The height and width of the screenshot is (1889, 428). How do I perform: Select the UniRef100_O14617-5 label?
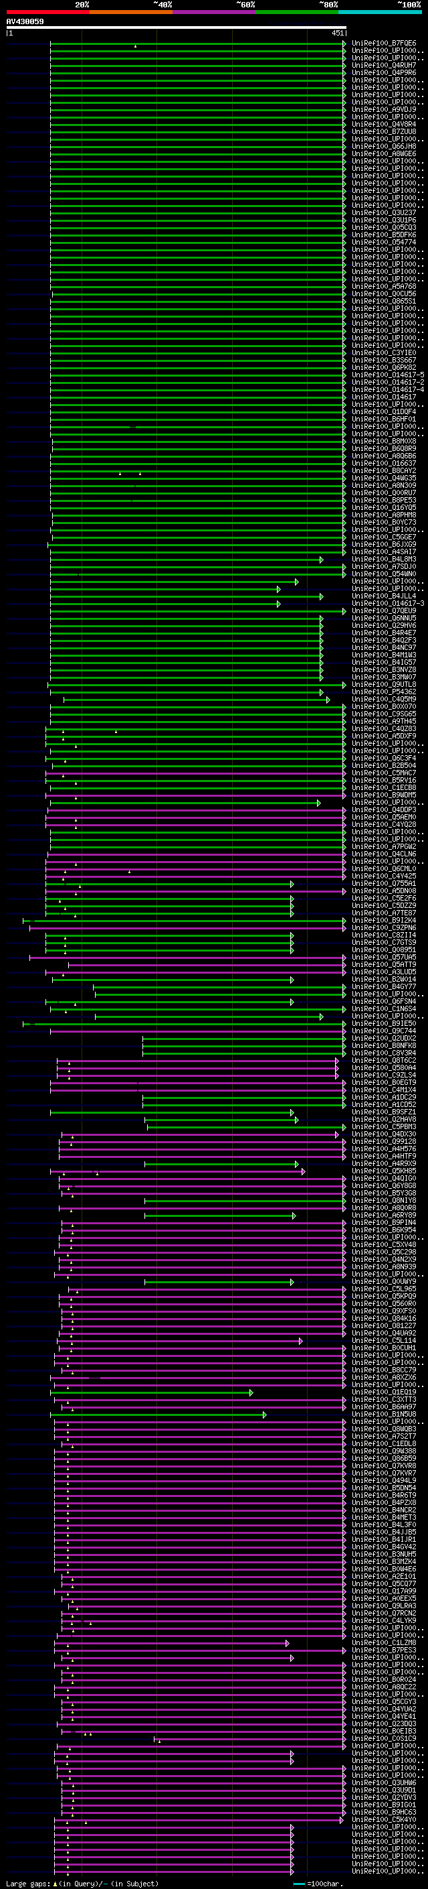point(389,375)
